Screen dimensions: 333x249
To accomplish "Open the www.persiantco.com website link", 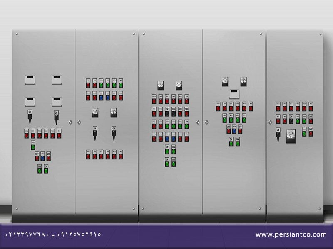I will 291,234.
